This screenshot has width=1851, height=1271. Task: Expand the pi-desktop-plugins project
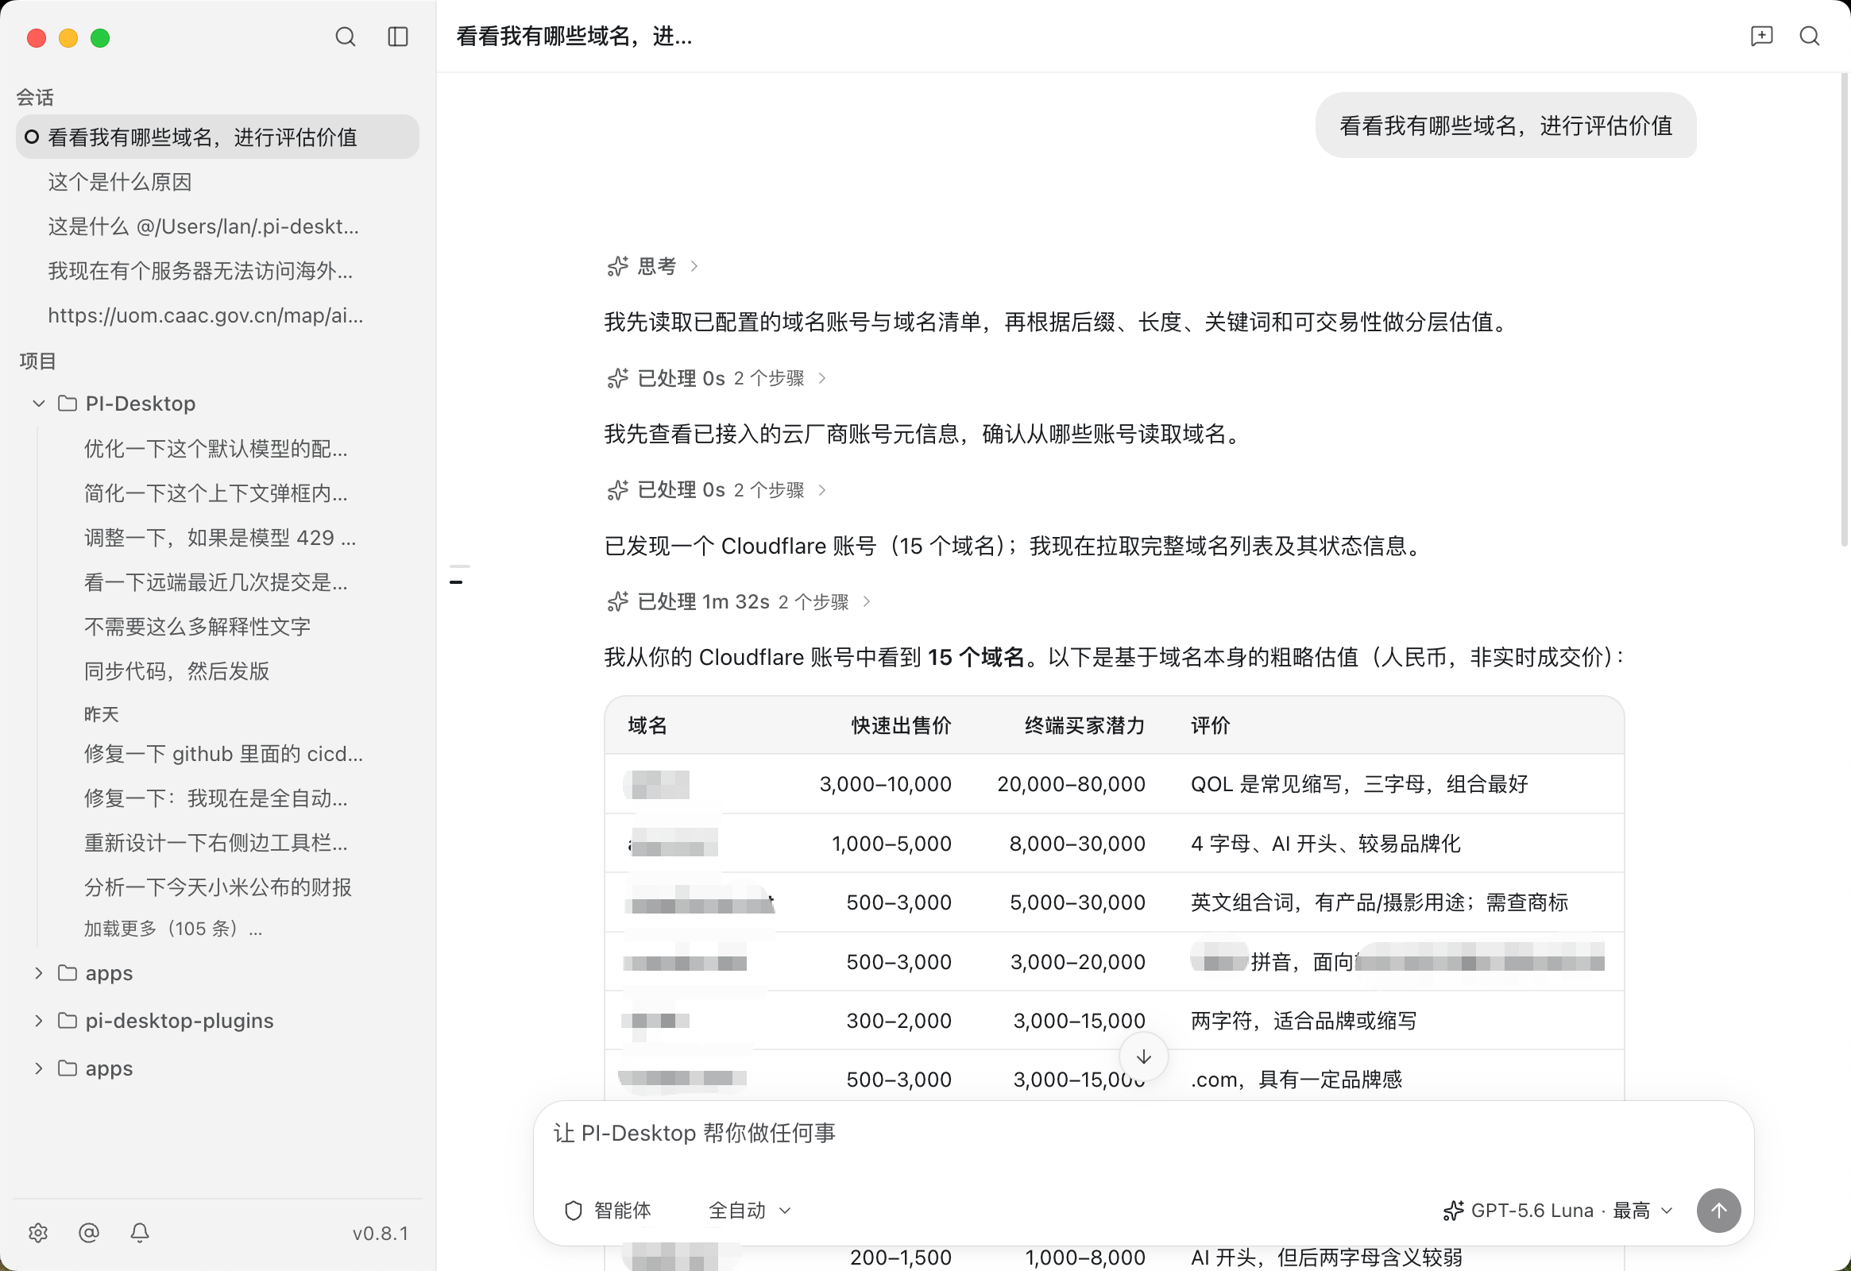point(38,1021)
